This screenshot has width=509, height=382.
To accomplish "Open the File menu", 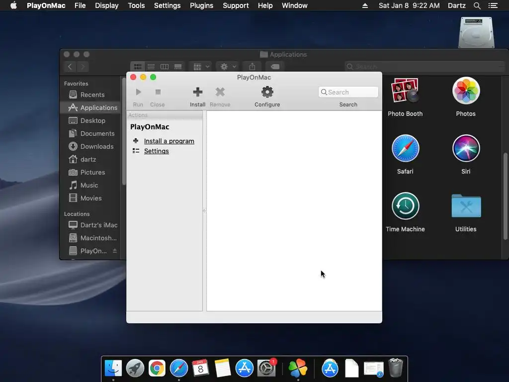I will pyautogui.click(x=80, y=5).
